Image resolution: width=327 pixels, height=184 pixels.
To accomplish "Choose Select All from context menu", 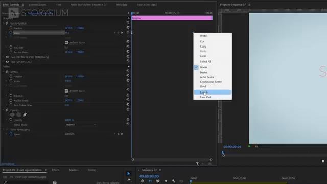I will 213,62.
